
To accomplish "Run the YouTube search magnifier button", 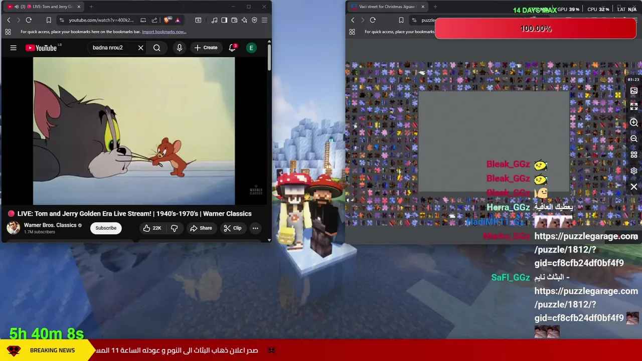I will tap(157, 48).
